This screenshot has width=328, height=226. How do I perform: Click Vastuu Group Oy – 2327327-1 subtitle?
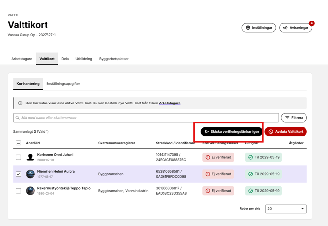coord(32,35)
